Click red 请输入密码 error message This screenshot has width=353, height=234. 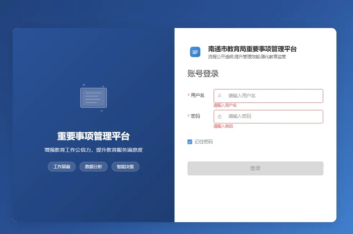(x=223, y=126)
